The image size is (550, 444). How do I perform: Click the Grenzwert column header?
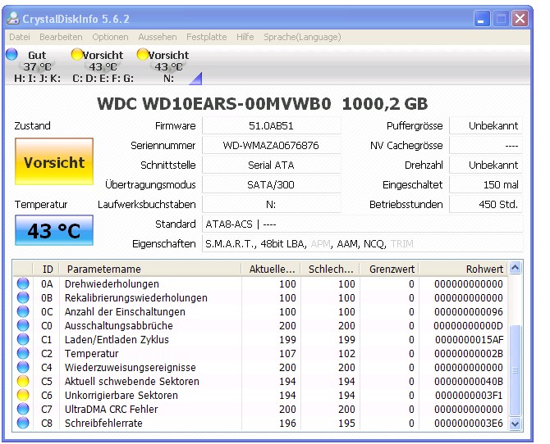point(389,269)
